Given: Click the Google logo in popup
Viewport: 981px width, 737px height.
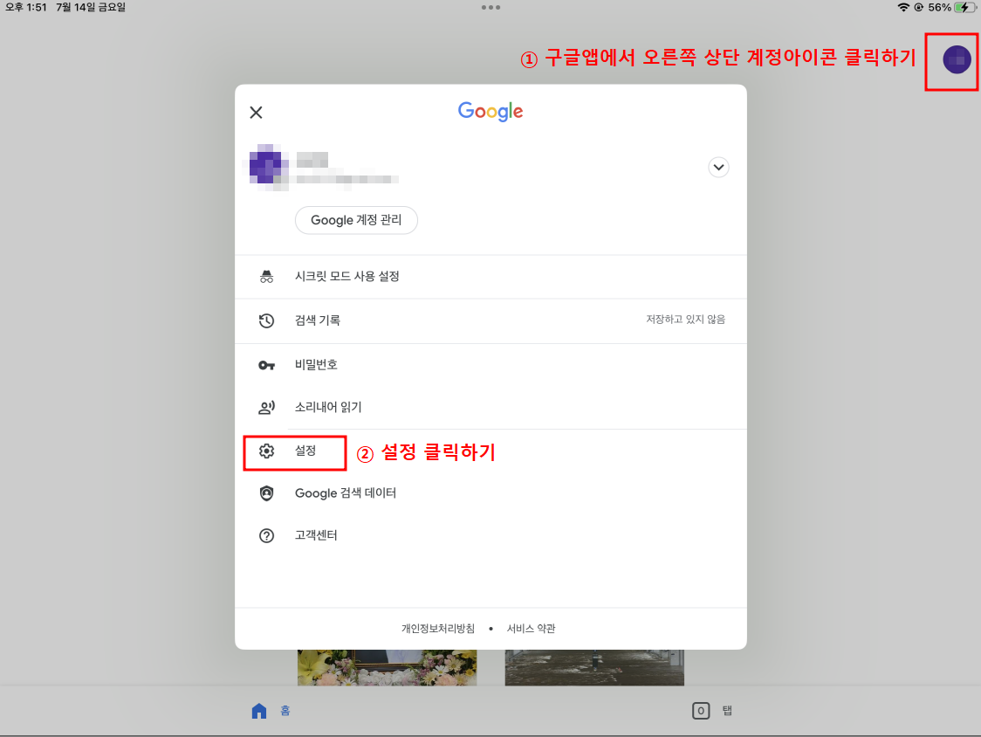Looking at the screenshot, I should (490, 112).
